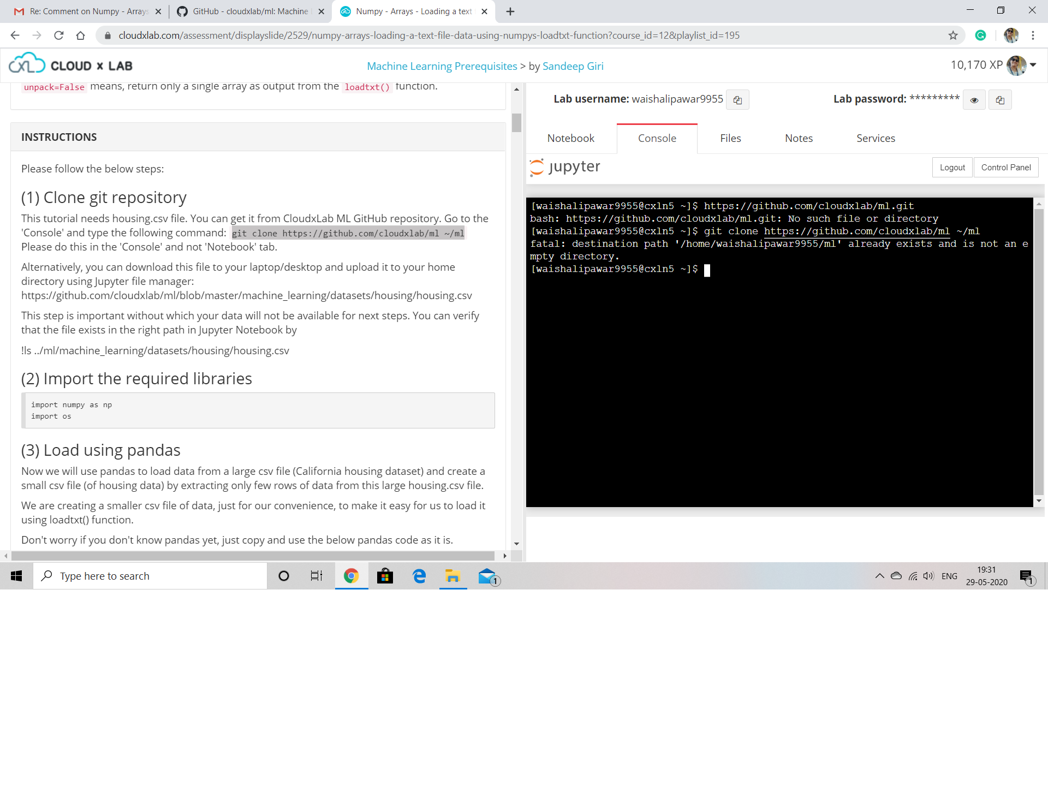Open Jupyter Control Panel
The width and height of the screenshot is (1048, 798).
tap(1005, 168)
